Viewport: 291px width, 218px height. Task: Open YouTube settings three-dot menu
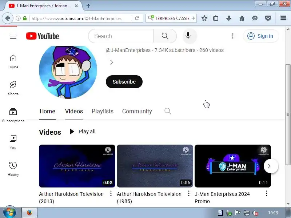point(233,36)
